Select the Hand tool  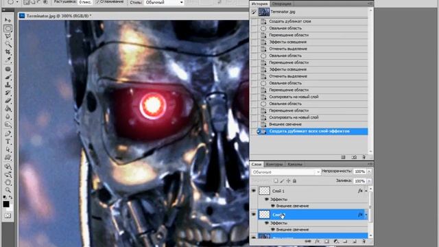[x=8, y=183]
